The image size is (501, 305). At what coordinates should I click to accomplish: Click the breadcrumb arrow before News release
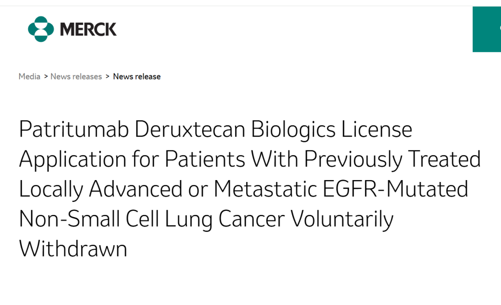107,77
